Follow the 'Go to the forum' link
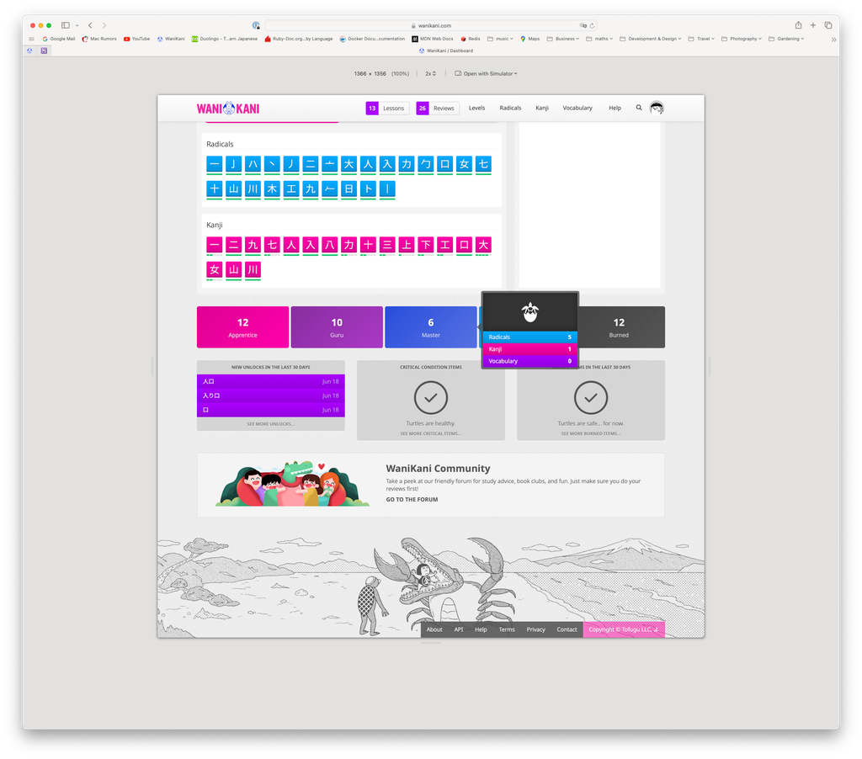The height and width of the screenshot is (759, 862). coord(412,500)
